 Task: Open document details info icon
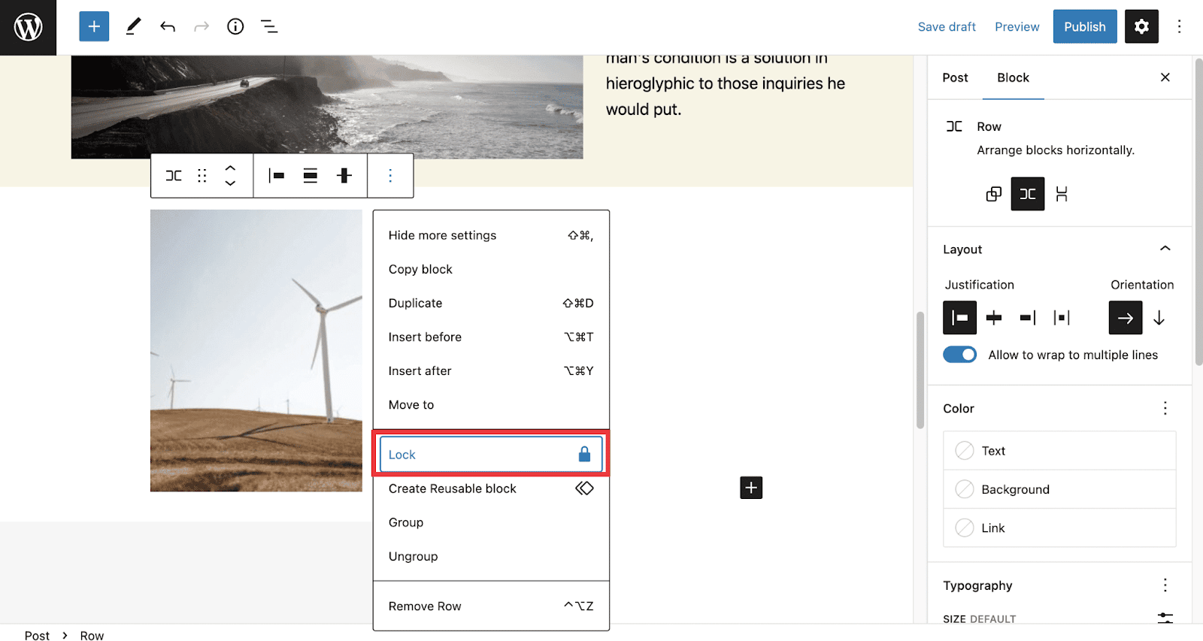[x=235, y=27]
